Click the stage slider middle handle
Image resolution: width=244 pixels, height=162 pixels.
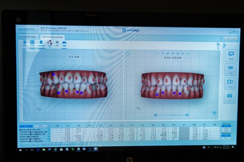tap(174, 115)
